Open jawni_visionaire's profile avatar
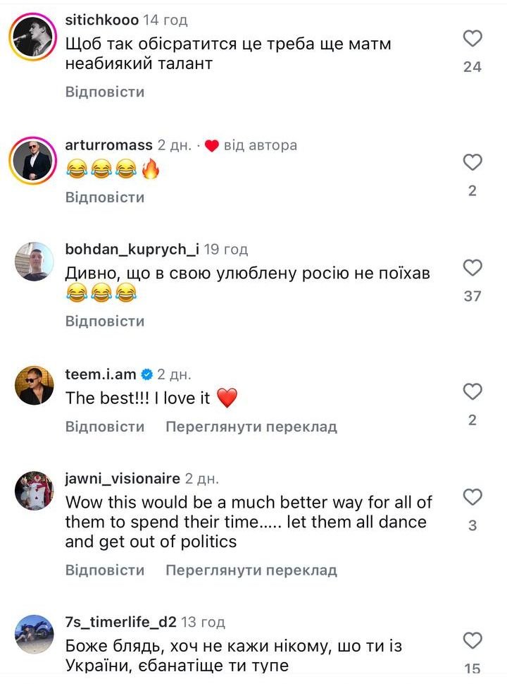Image resolution: width=507 pixels, height=684 pixels. (x=34, y=491)
